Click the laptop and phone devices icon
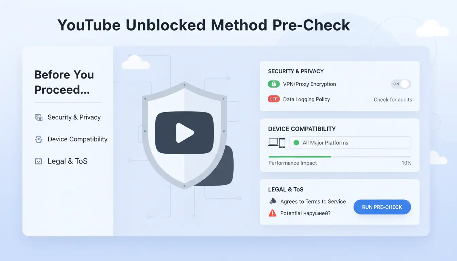The height and width of the screenshot is (261, 457). 276,143
